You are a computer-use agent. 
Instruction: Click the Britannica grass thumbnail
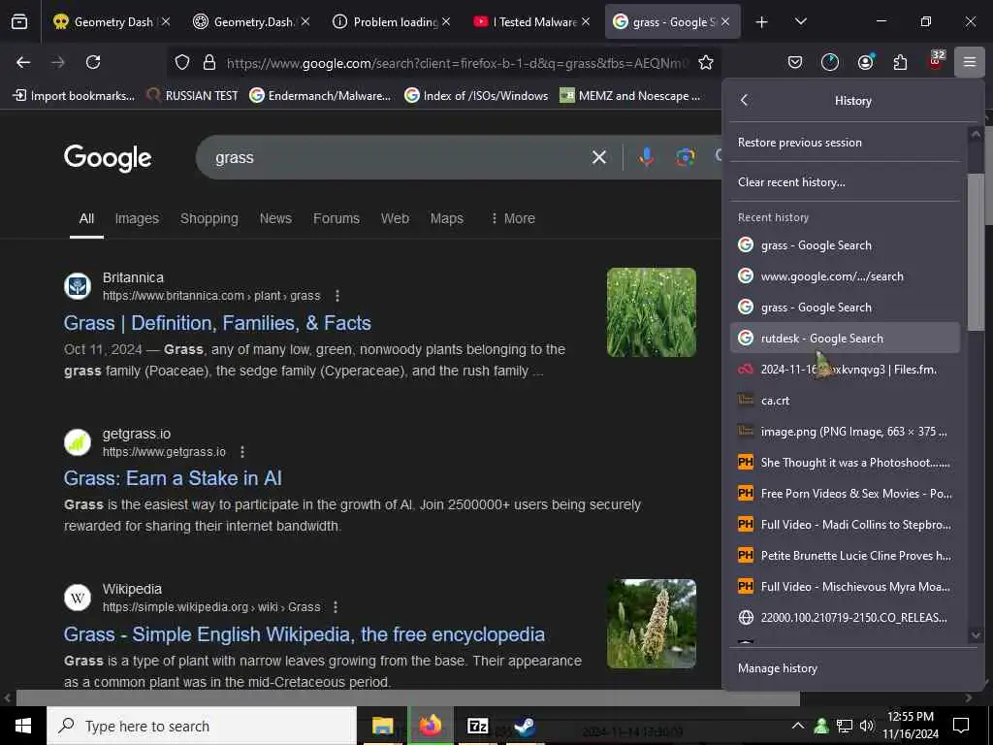point(651,311)
